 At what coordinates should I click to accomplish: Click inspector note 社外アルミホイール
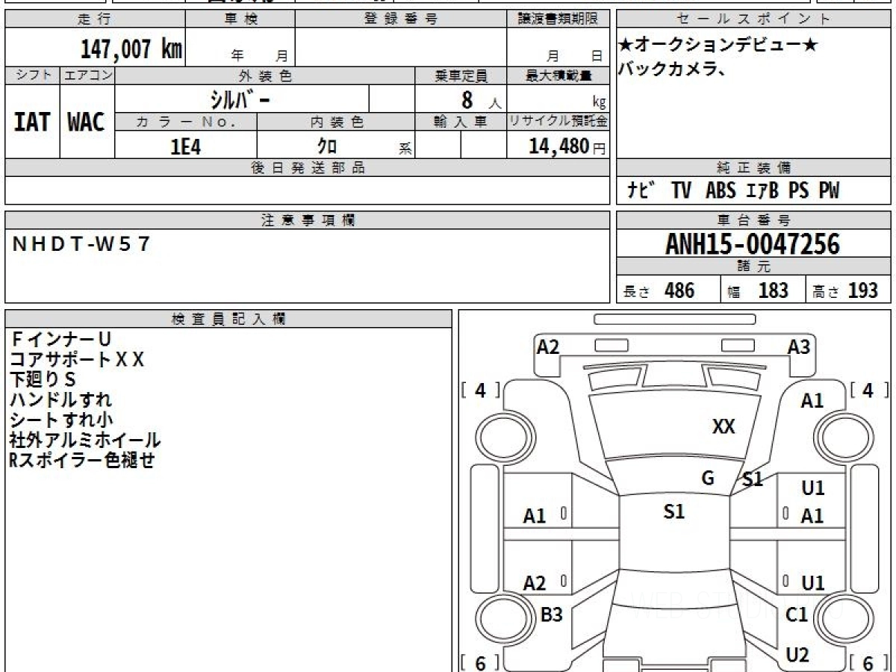click(x=85, y=441)
